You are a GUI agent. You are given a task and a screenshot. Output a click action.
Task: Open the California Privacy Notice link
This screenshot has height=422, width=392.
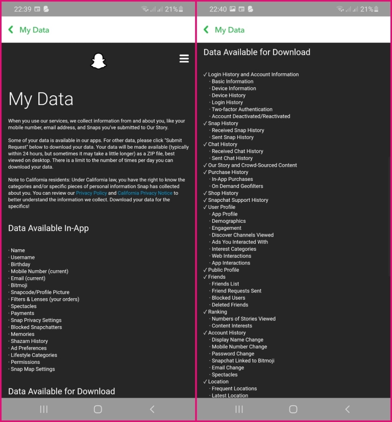point(144,193)
